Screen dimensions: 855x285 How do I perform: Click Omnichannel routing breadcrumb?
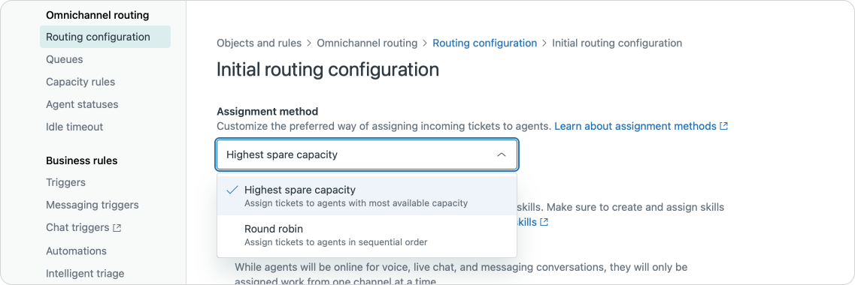(367, 43)
